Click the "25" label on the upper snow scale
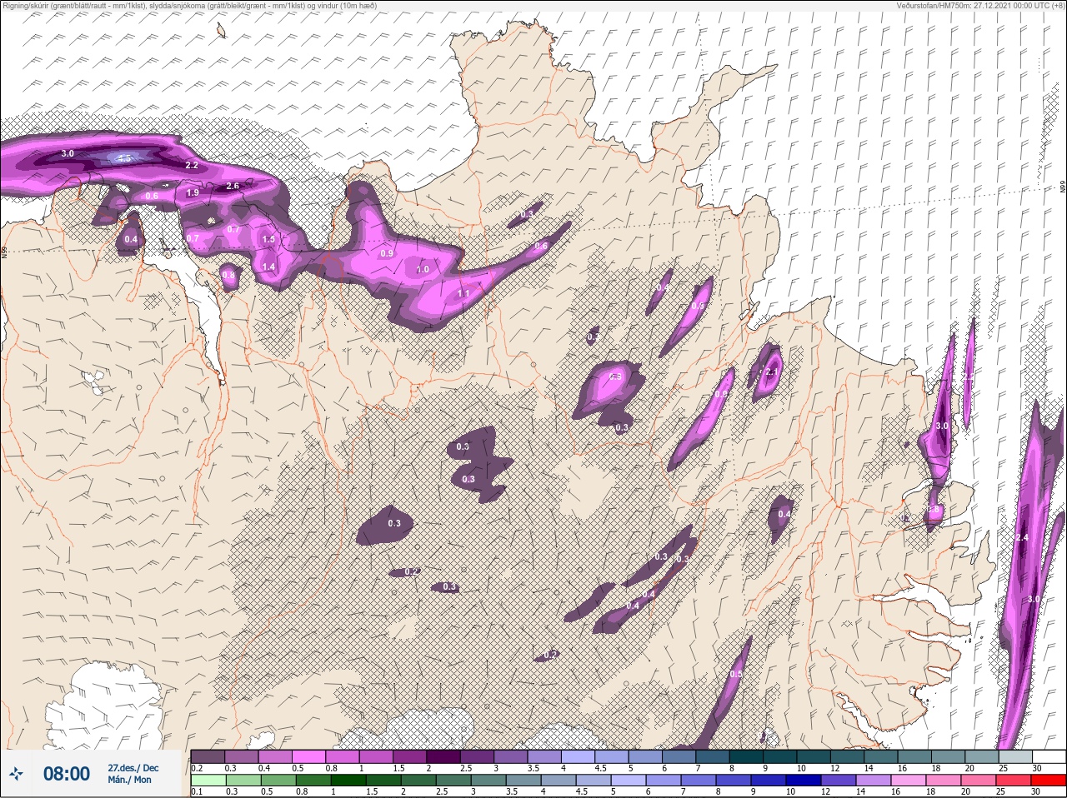Image resolution: width=1067 pixels, height=798 pixels. (x=1003, y=768)
